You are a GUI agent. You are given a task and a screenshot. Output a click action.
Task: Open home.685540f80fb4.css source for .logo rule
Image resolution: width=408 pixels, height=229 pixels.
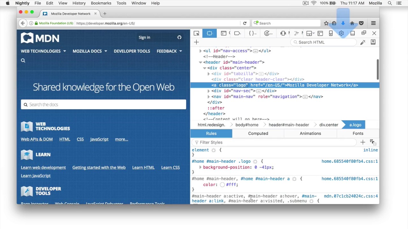coord(350,162)
